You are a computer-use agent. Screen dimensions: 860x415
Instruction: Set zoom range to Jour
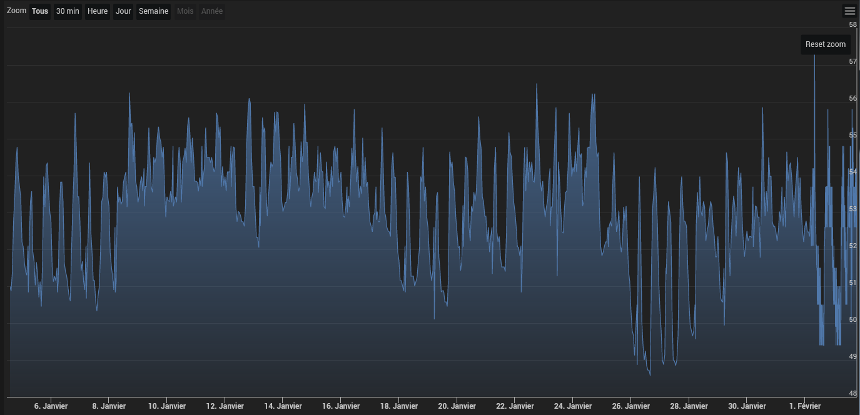(x=123, y=11)
